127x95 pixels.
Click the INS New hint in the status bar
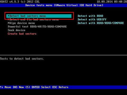[18, 87]
